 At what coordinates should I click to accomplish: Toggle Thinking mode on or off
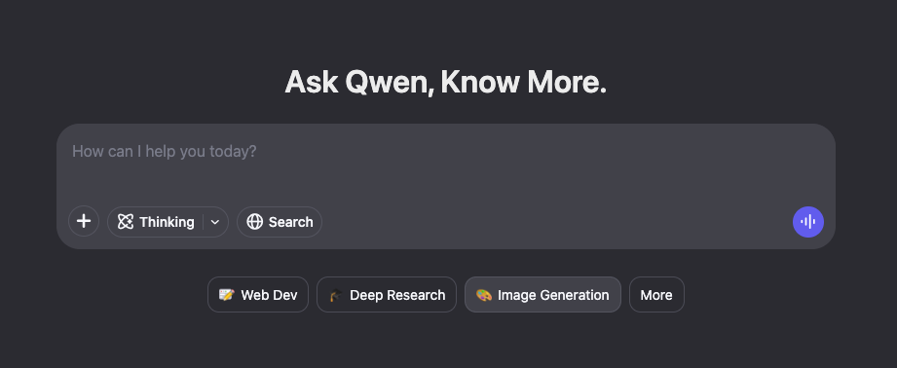pyautogui.click(x=156, y=222)
